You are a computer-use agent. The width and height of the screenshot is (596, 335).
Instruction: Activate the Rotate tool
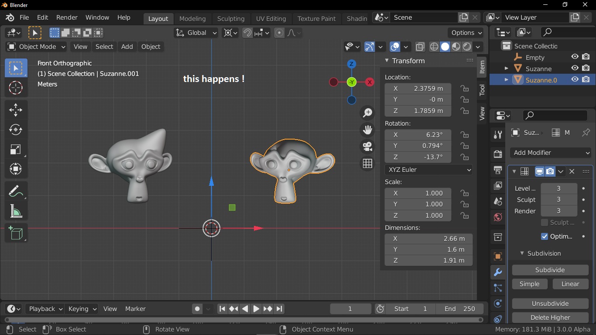tap(16, 130)
